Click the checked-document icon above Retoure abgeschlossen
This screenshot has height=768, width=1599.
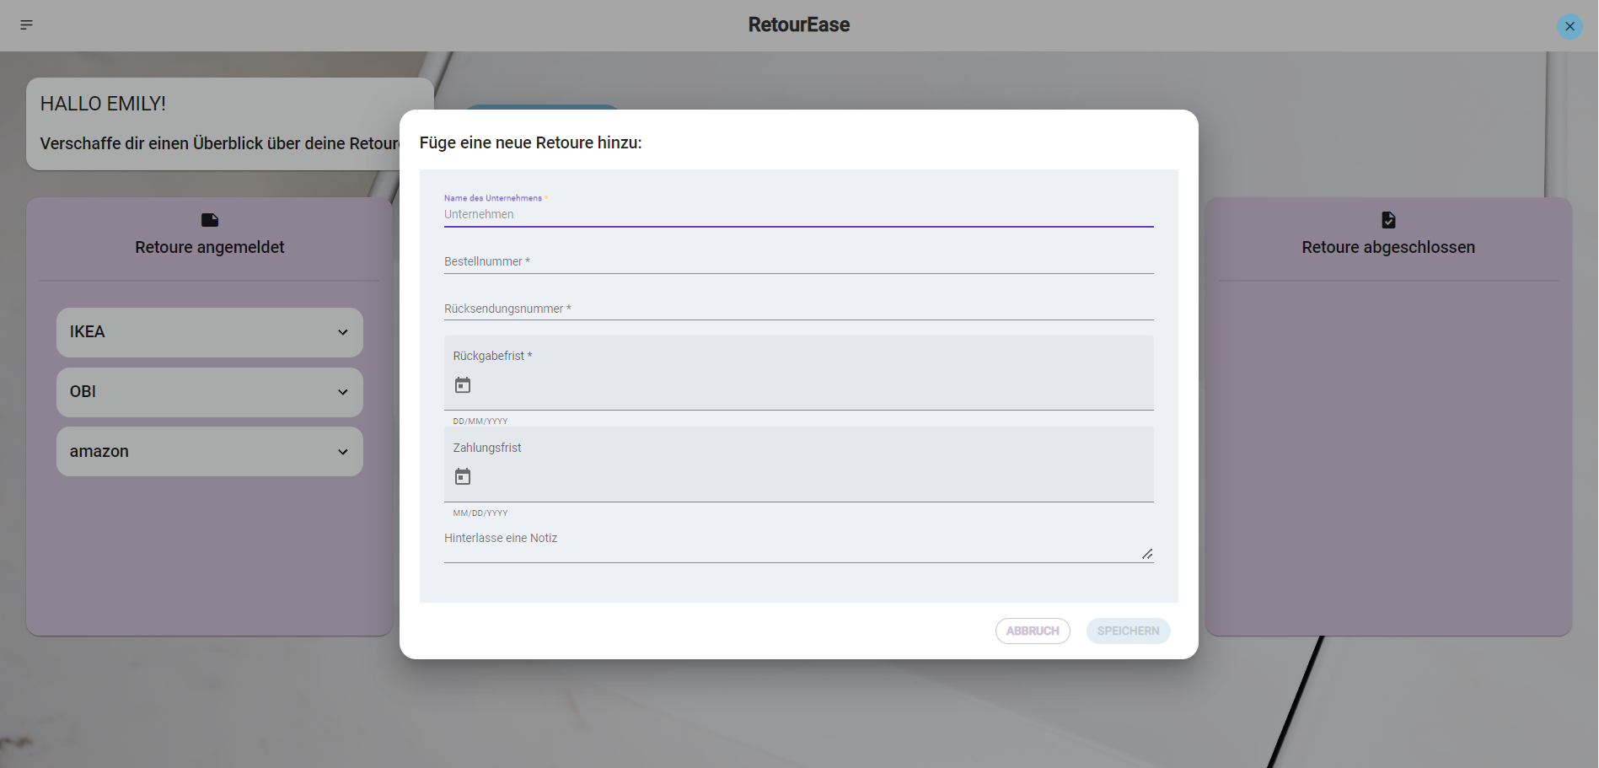pos(1388,220)
